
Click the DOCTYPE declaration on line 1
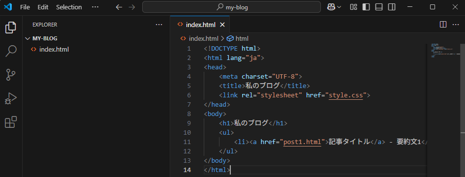[x=232, y=48]
